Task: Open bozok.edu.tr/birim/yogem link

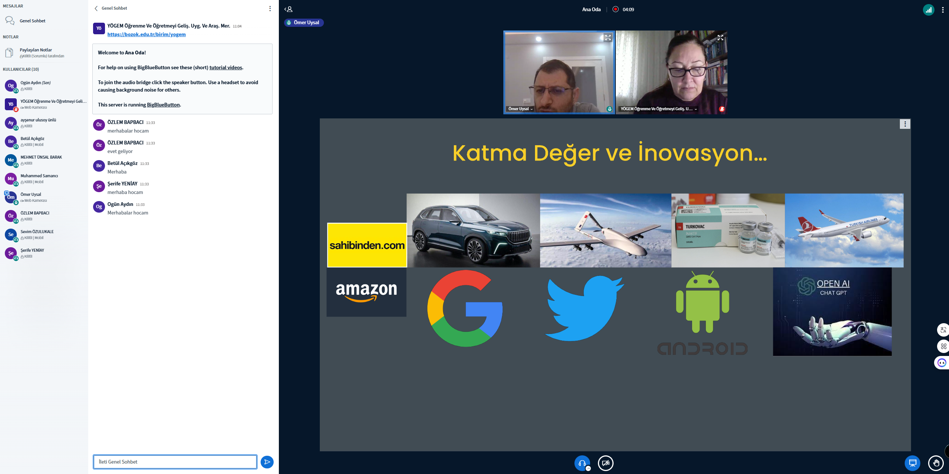Action: click(146, 34)
